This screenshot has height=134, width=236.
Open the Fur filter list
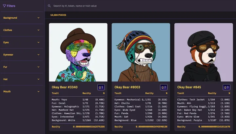point(22,67)
